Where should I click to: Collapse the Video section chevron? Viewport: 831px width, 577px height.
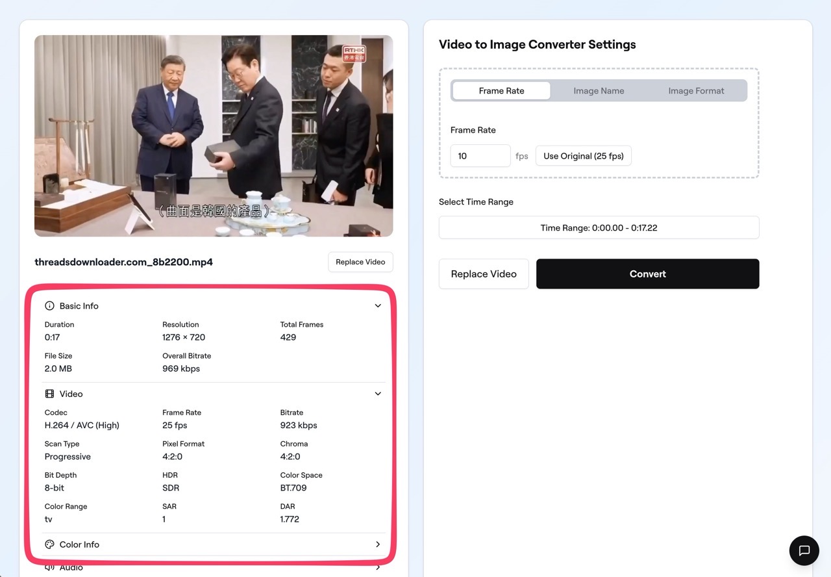click(378, 394)
